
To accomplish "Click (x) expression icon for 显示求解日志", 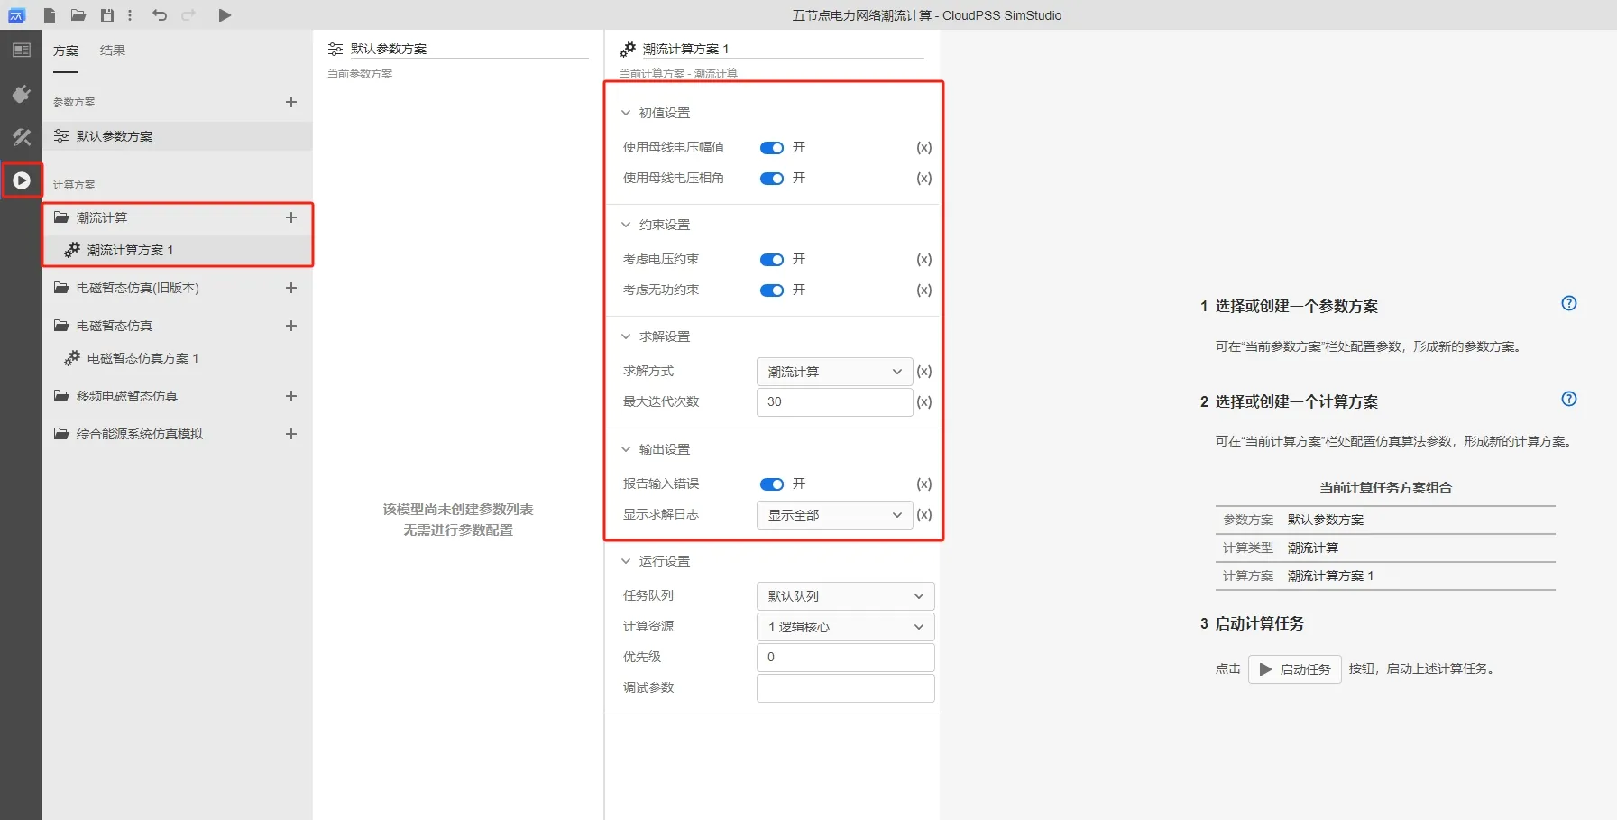I will [x=924, y=514].
